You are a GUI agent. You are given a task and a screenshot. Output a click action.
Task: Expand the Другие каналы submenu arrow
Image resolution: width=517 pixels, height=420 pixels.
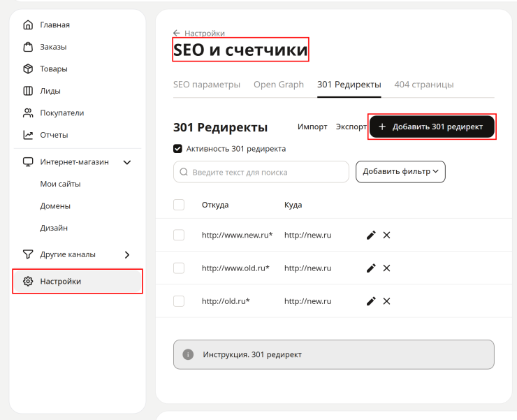[x=127, y=254]
